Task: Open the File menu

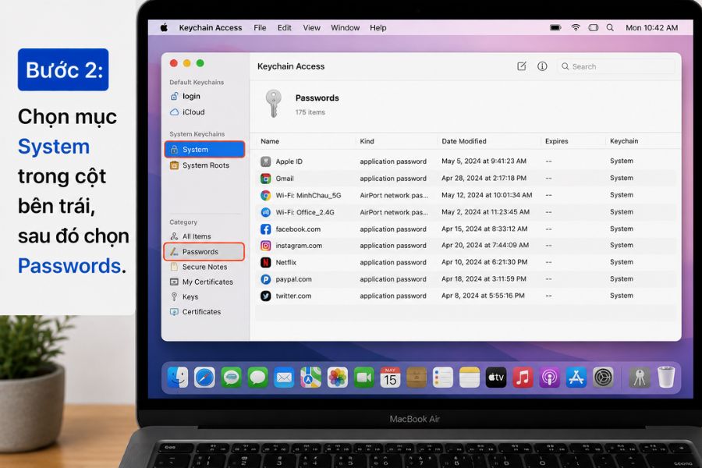Action: 260,28
